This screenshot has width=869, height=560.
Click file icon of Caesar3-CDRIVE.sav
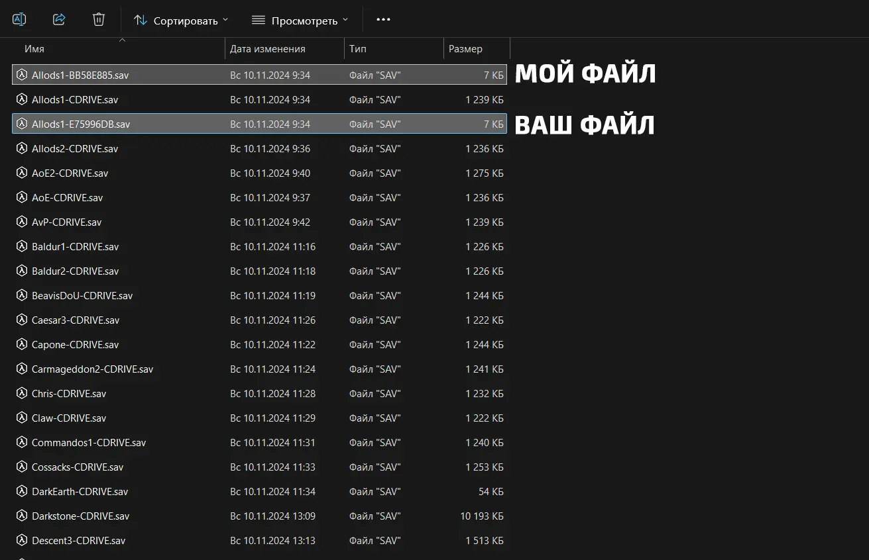click(x=21, y=320)
